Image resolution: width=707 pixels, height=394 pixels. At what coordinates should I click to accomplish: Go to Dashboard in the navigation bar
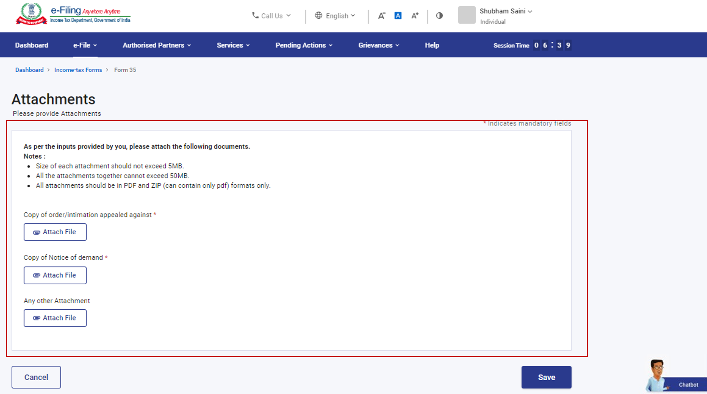coord(32,45)
